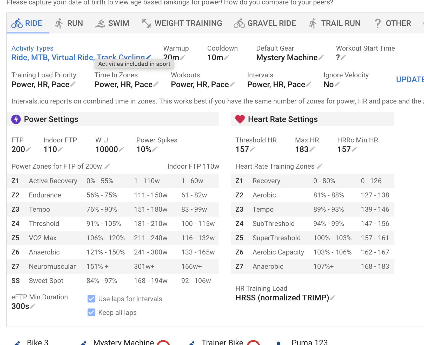
Task: Edit W' J 10000 pencil icon
Action: 121,149
